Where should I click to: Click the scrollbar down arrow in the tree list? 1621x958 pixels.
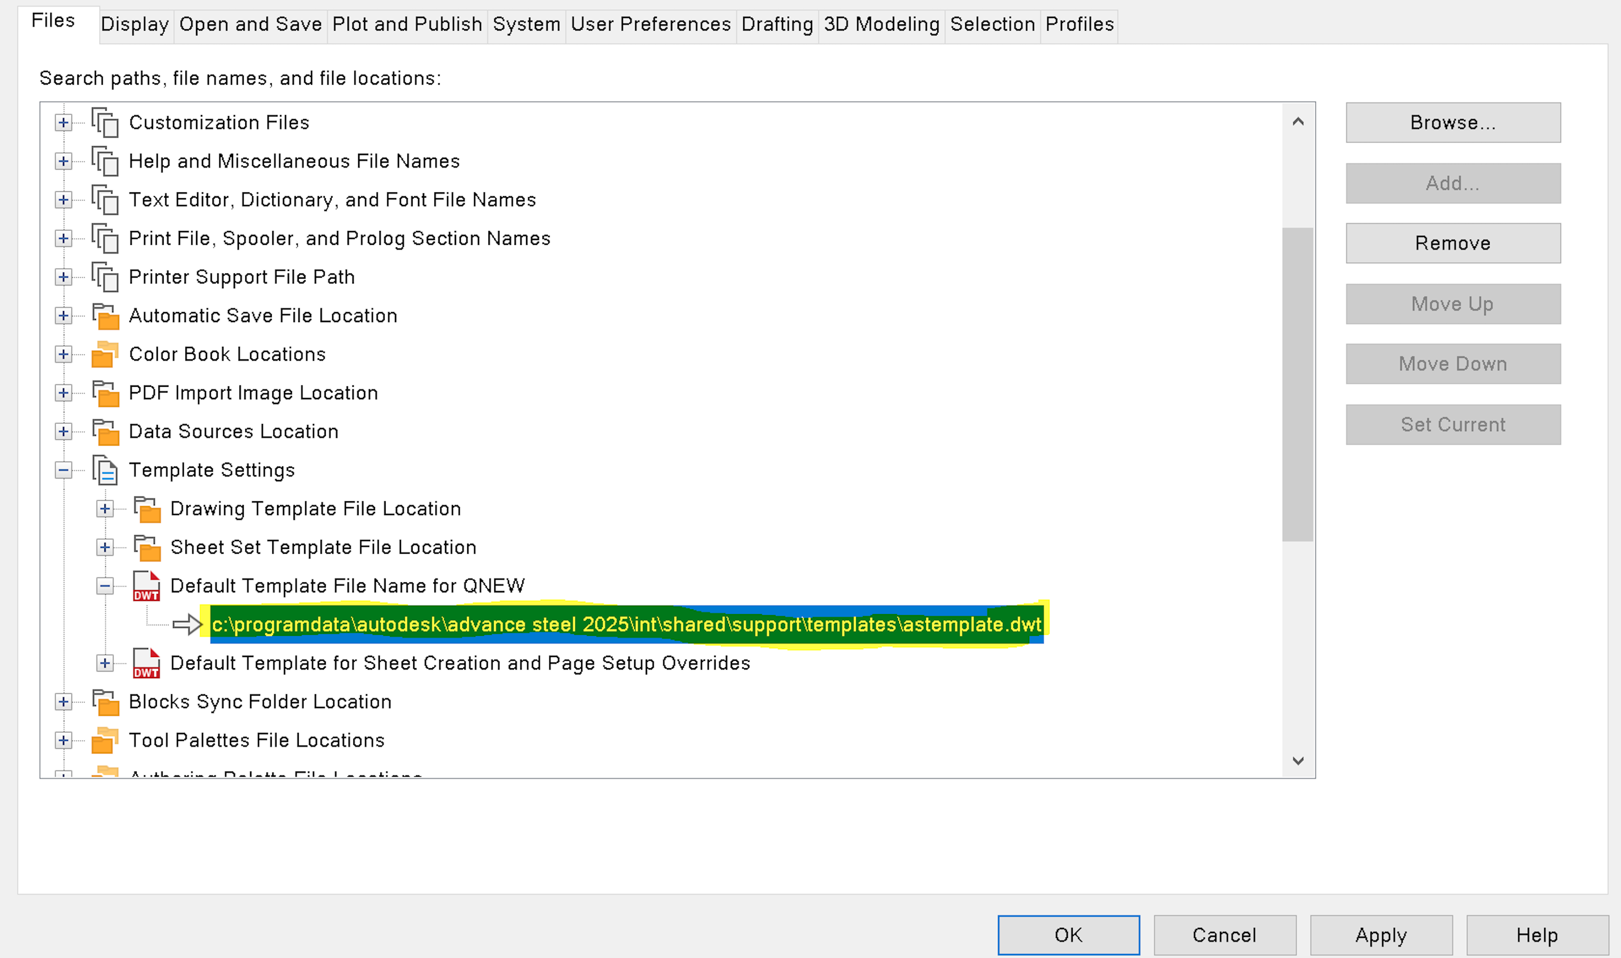1298,760
